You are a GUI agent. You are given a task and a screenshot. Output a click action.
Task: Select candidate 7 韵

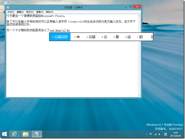[140, 37]
